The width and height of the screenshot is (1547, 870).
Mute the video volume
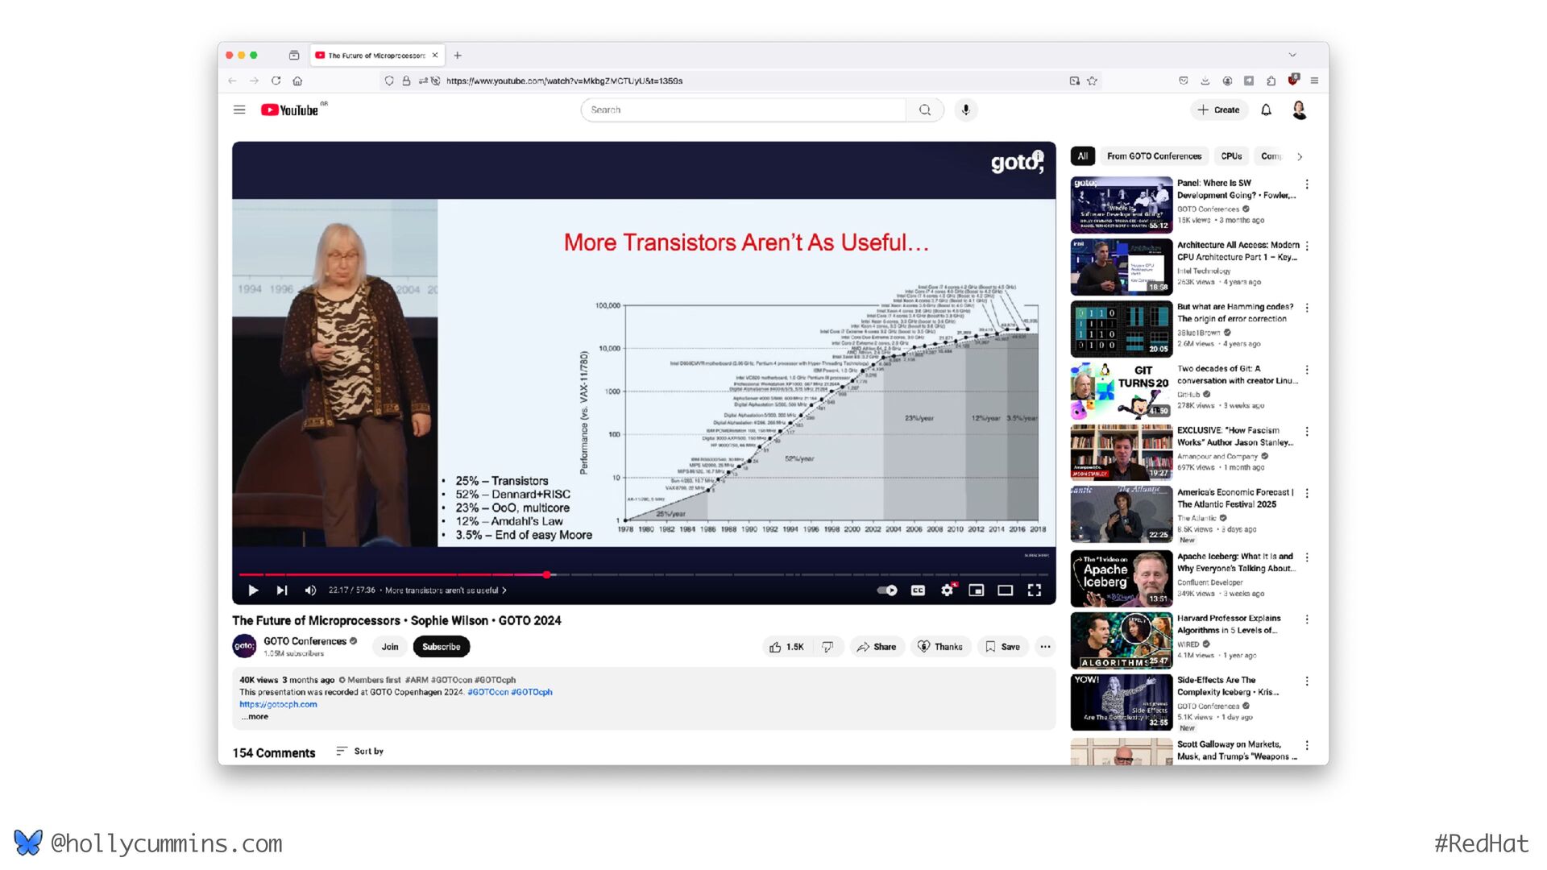pos(310,590)
